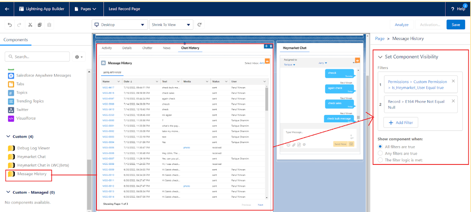The width and height of the screenshot is (471, 212).
Task: Click the schedule calendar icon beside Send Now
Action: point(351,144)
